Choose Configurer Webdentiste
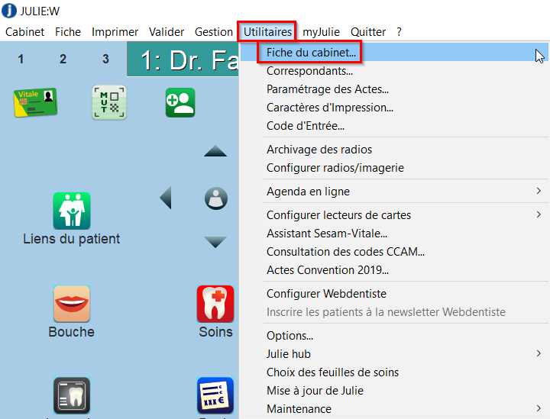 click(x=393, y=293)
